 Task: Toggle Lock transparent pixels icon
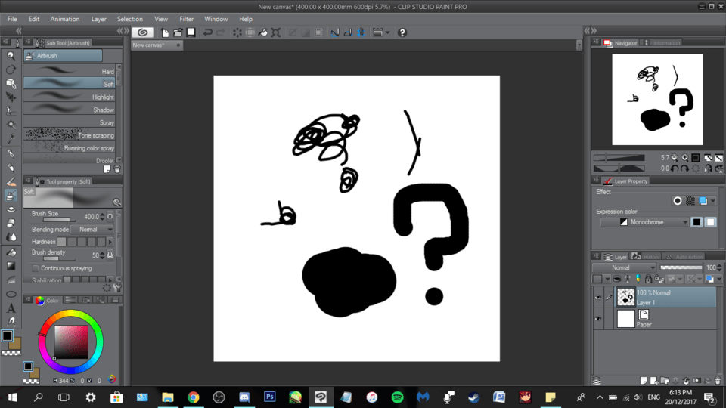659,279
